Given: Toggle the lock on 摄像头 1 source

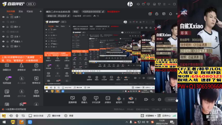Looking at the screenshot, I should point(7,41).
